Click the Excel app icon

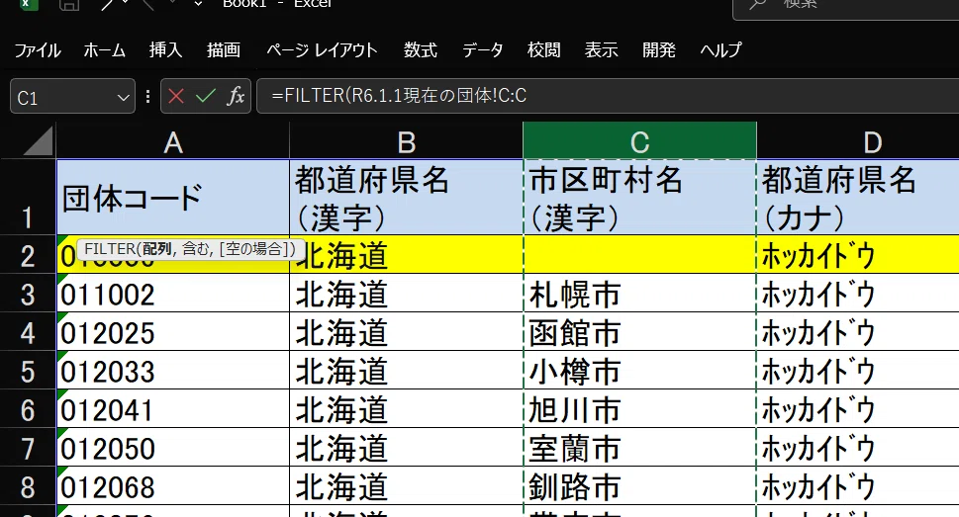tap(27, 4)
